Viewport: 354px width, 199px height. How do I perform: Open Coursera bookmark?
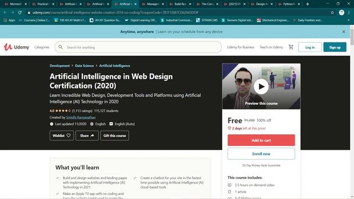pos(34,20)
